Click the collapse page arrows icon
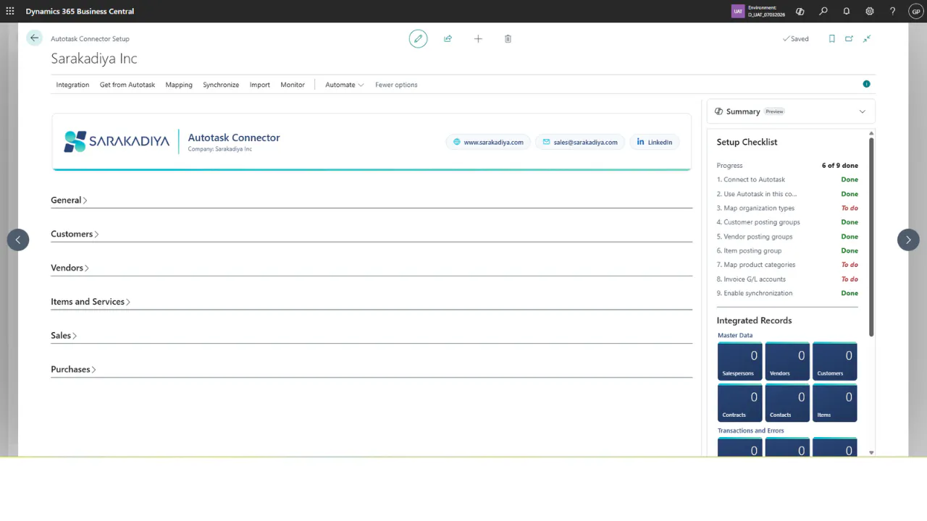The image size is (927, 521). [x=867, y=38]
